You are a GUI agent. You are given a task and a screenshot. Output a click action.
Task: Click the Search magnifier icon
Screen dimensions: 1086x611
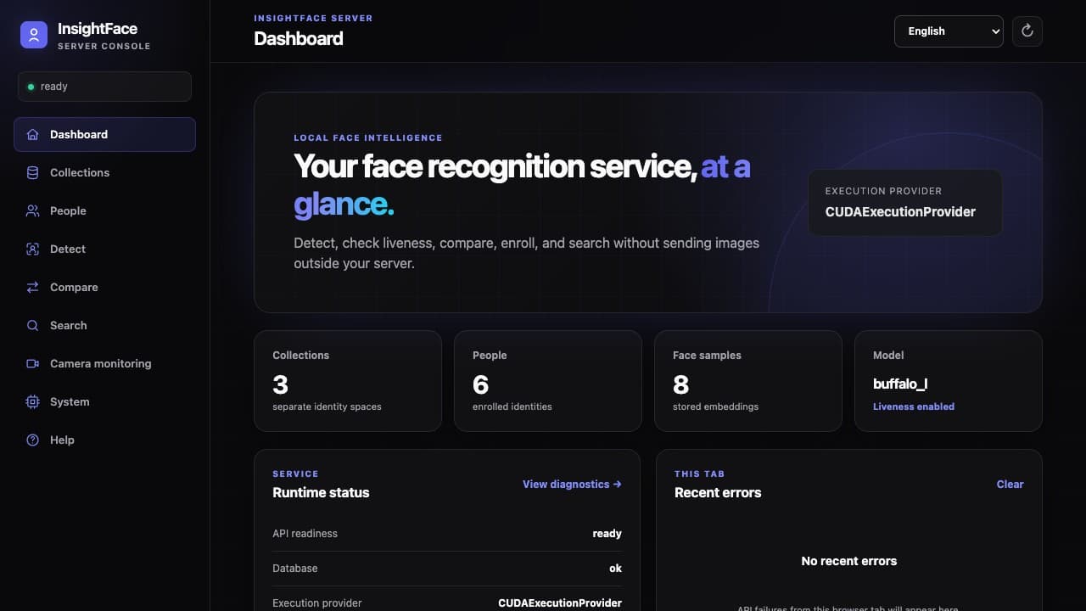pyautogui.click(x=33, y=325)
